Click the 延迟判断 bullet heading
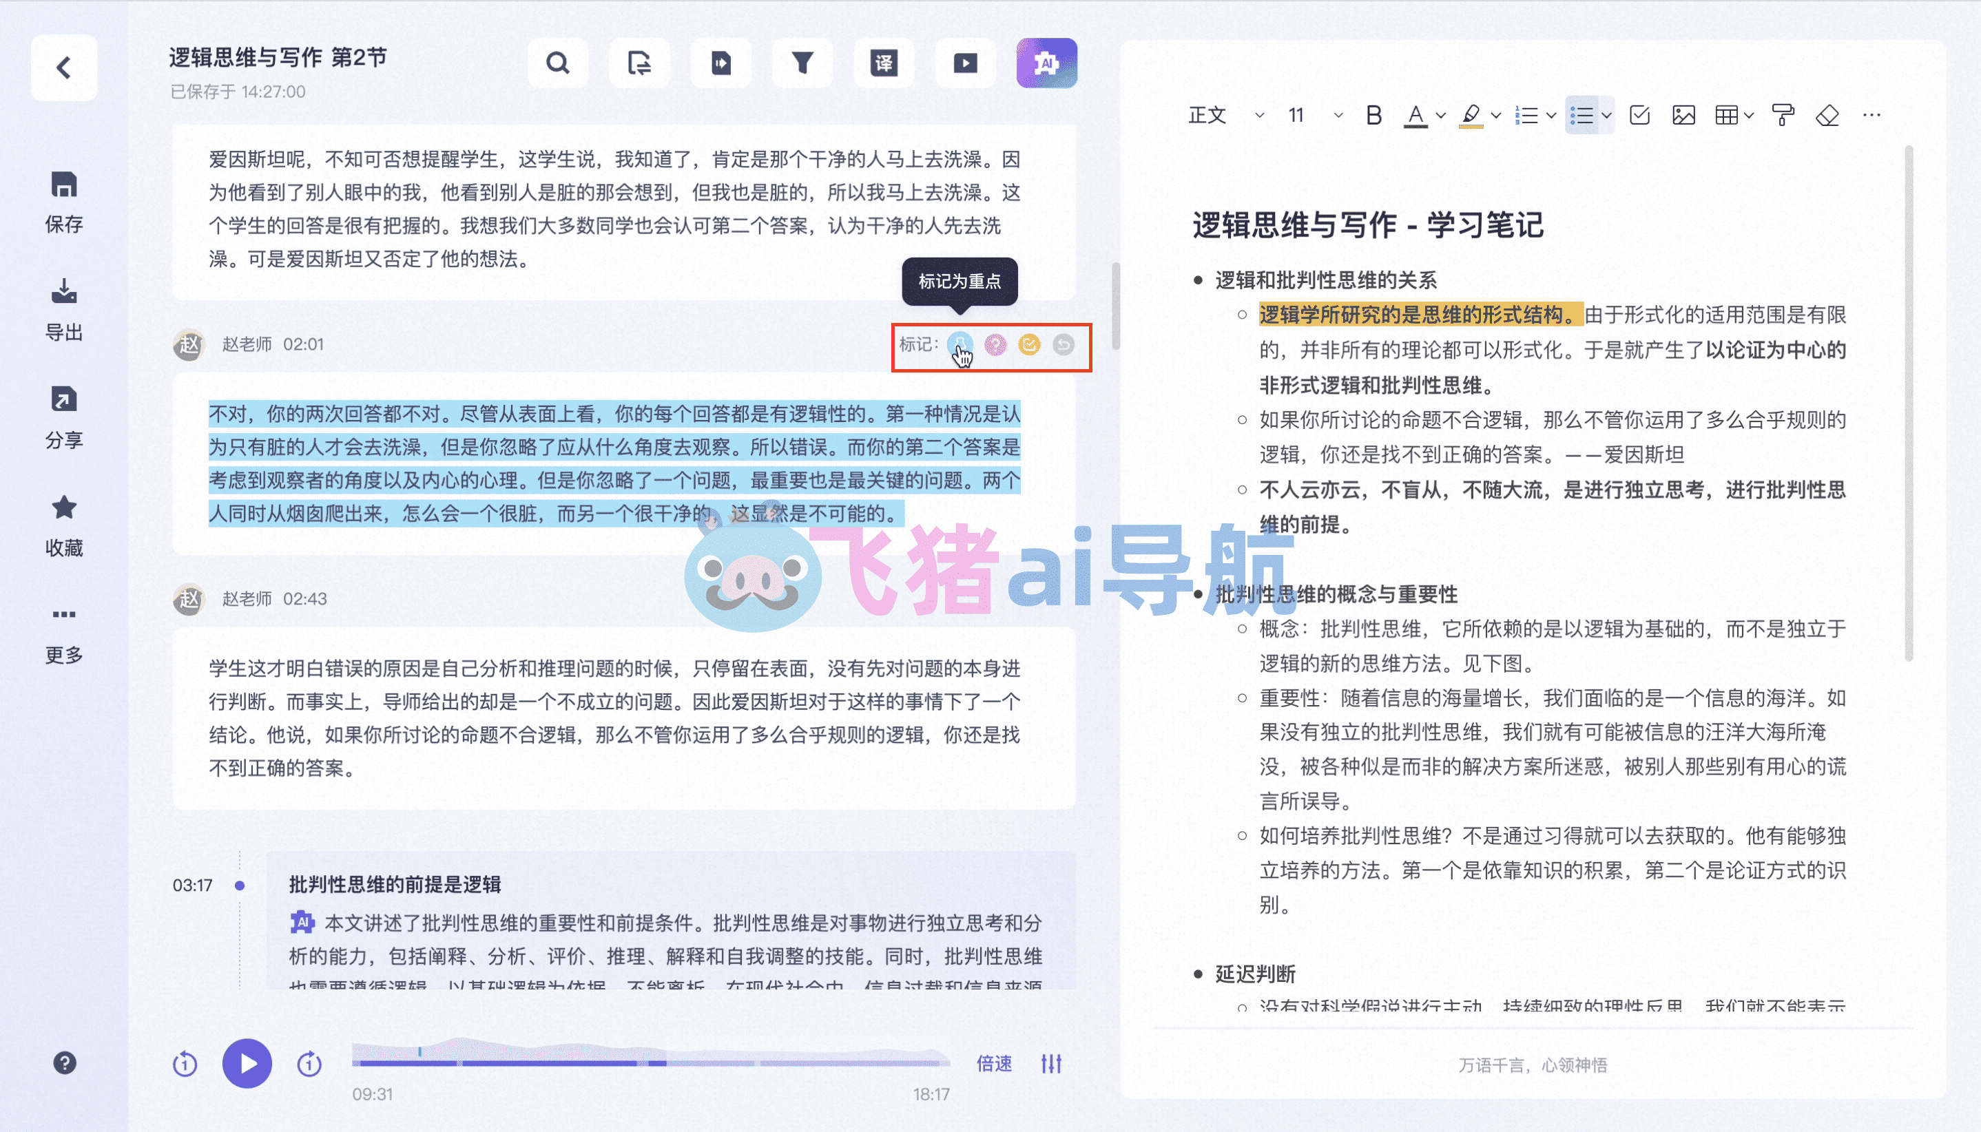Screen dimensions: 1981x1132 (x=1255, y=974)
